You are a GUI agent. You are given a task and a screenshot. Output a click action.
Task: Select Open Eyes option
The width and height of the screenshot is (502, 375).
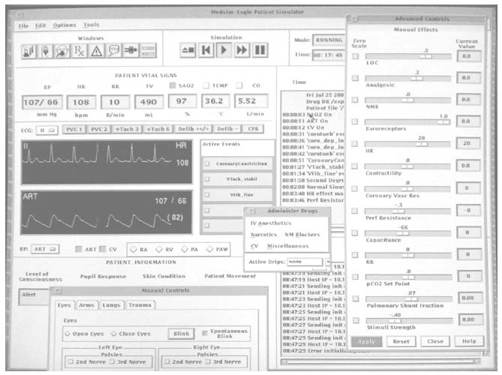(68, 334)
